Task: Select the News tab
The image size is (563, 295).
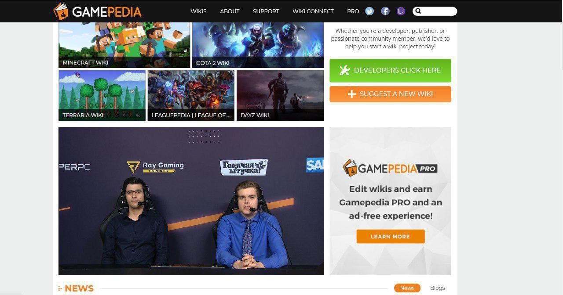Action: point(407,288)
